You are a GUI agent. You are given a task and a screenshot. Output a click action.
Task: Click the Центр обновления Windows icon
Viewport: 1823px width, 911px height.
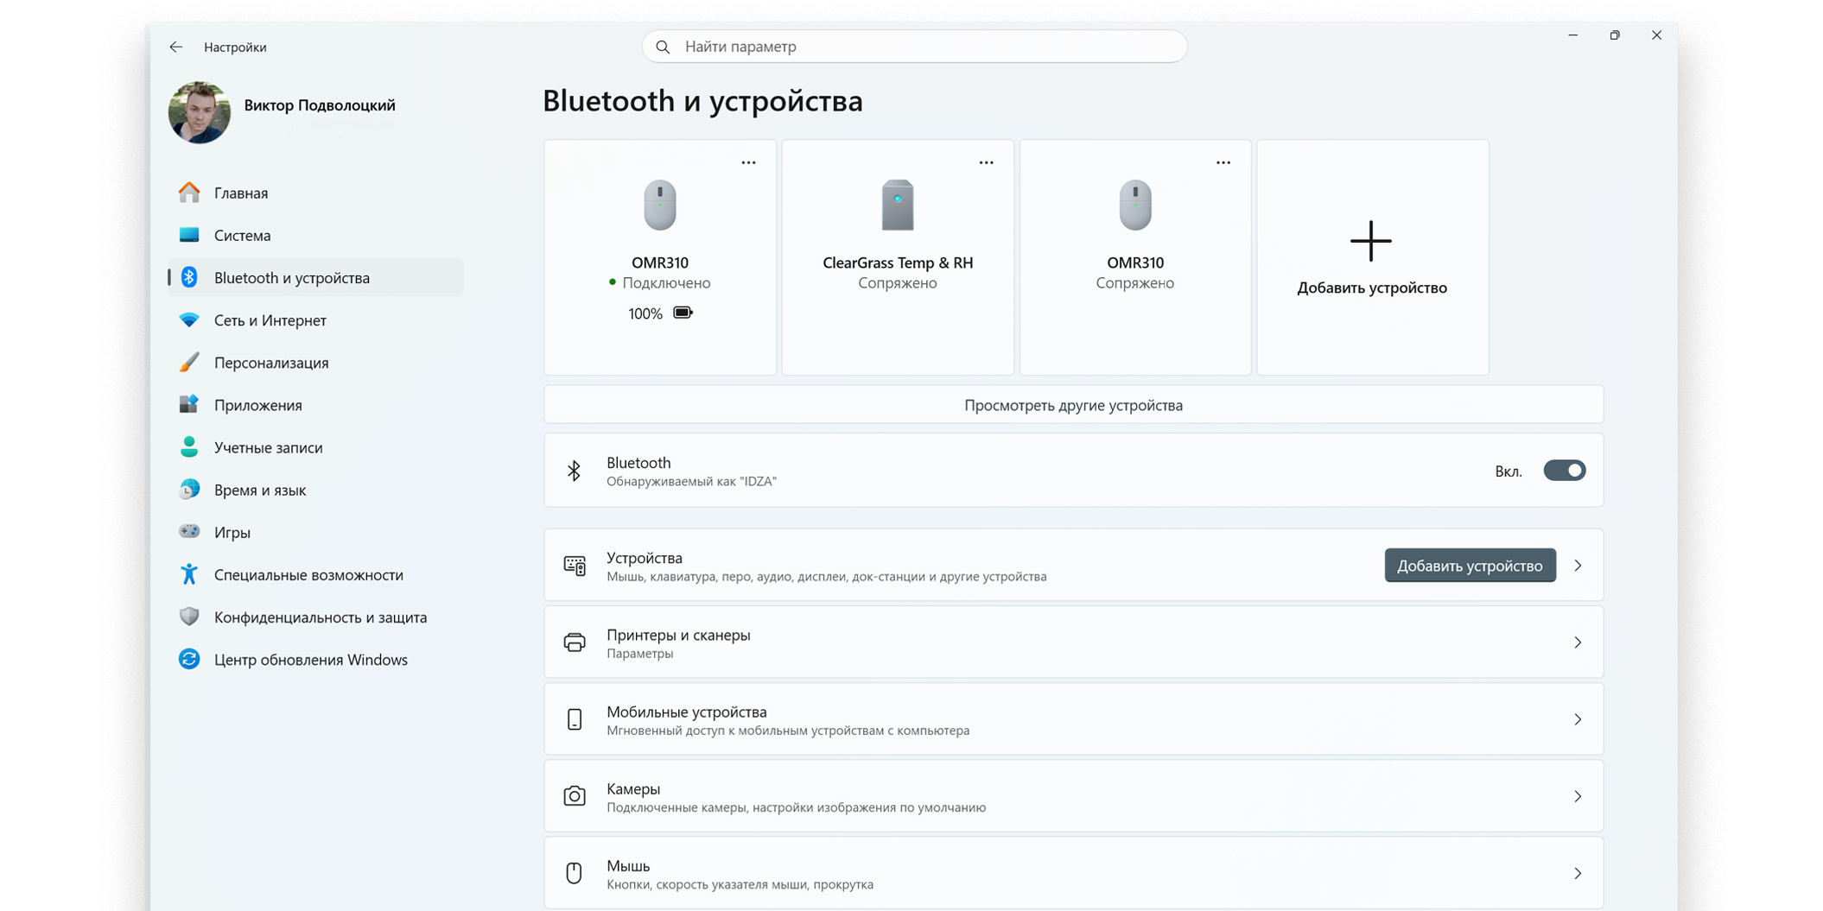coord(189,659)
